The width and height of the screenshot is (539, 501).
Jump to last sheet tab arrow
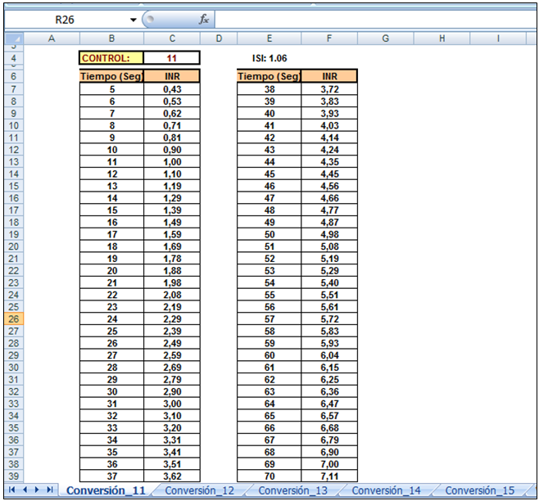(x=51, y=490)
